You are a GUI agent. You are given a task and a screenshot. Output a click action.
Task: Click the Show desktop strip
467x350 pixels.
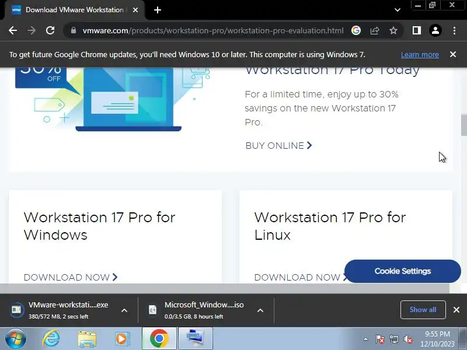(463, 339)
